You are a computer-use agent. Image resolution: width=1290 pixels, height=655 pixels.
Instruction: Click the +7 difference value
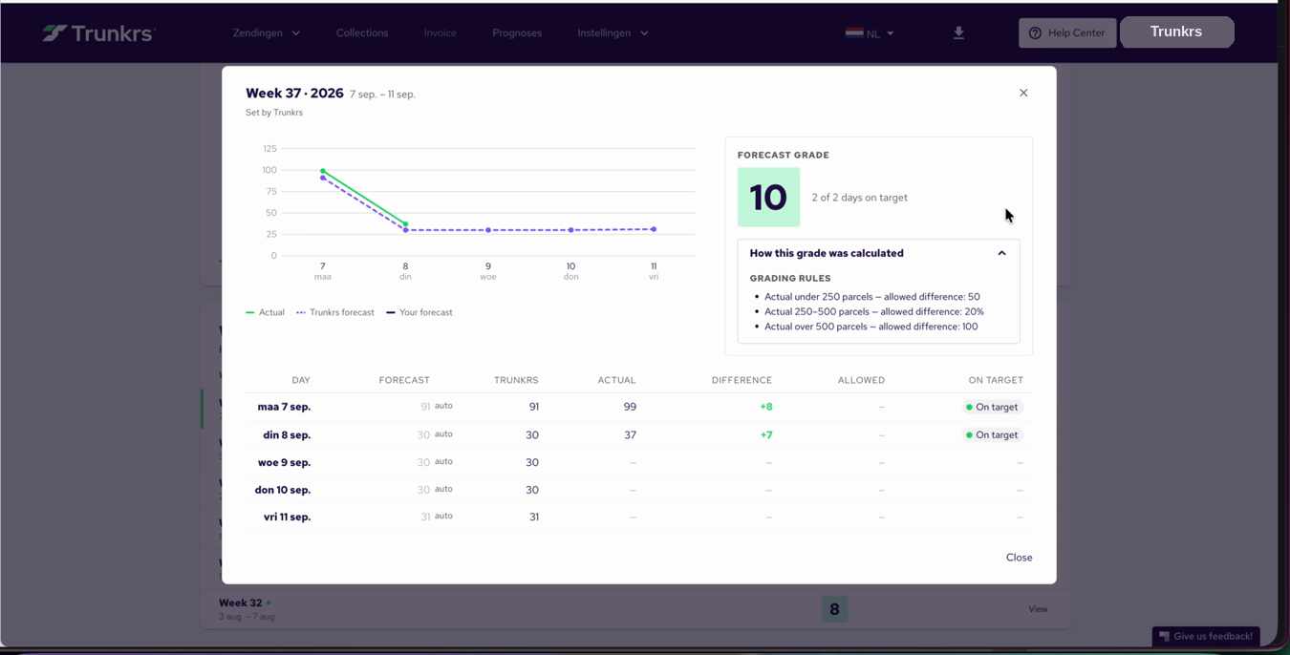point(766,434)
